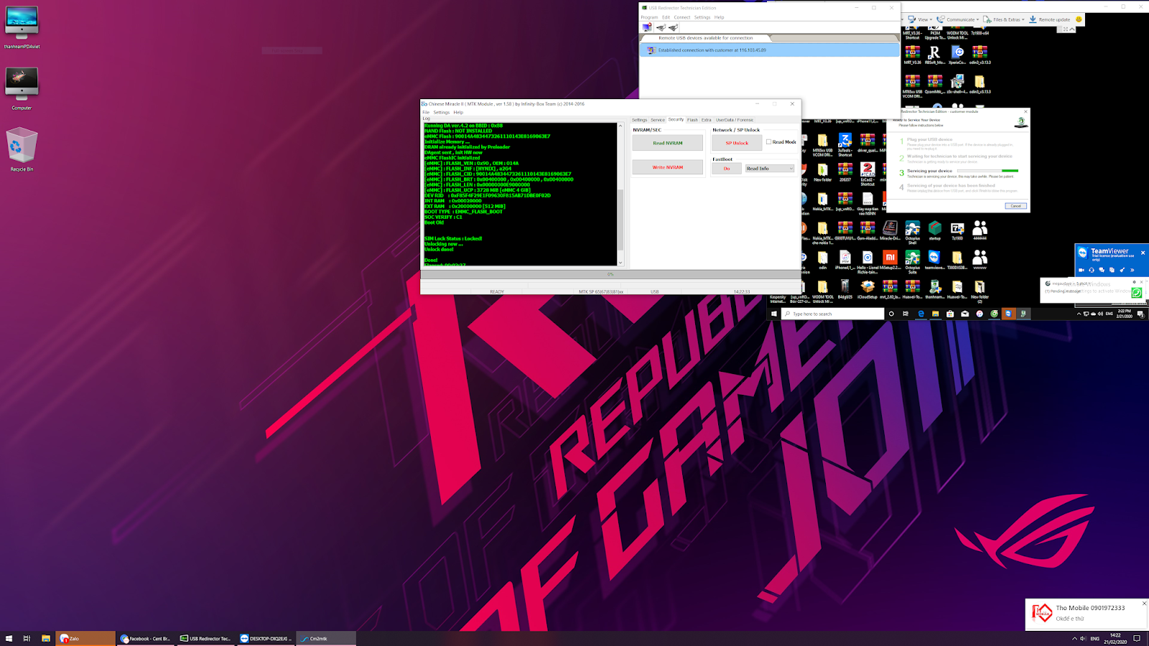The image size is (1149, 646).
Task: Switch to the Settings tab in Miracle
Action: coord(639,120)
